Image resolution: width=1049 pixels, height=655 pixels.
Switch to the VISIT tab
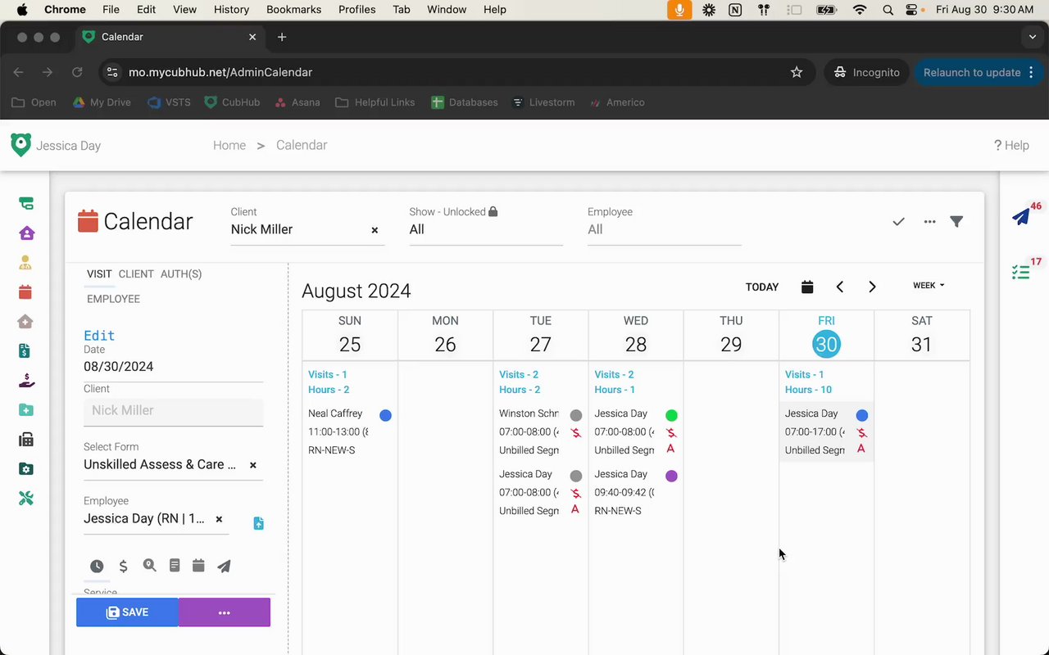99,274
